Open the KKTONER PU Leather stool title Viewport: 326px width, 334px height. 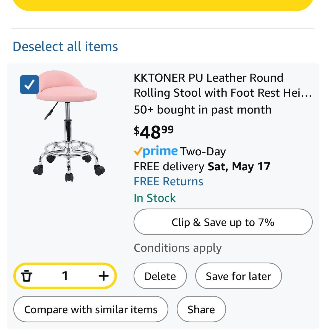click(x=223, y=85)
